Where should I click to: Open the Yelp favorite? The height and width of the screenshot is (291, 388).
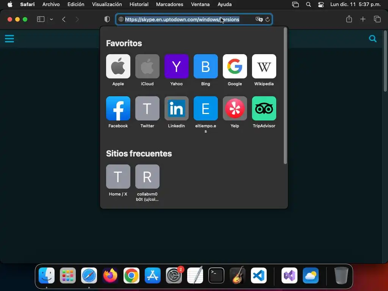(235, 108)
